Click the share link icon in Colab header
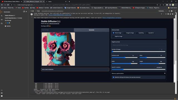 click(x=169, y=11)
